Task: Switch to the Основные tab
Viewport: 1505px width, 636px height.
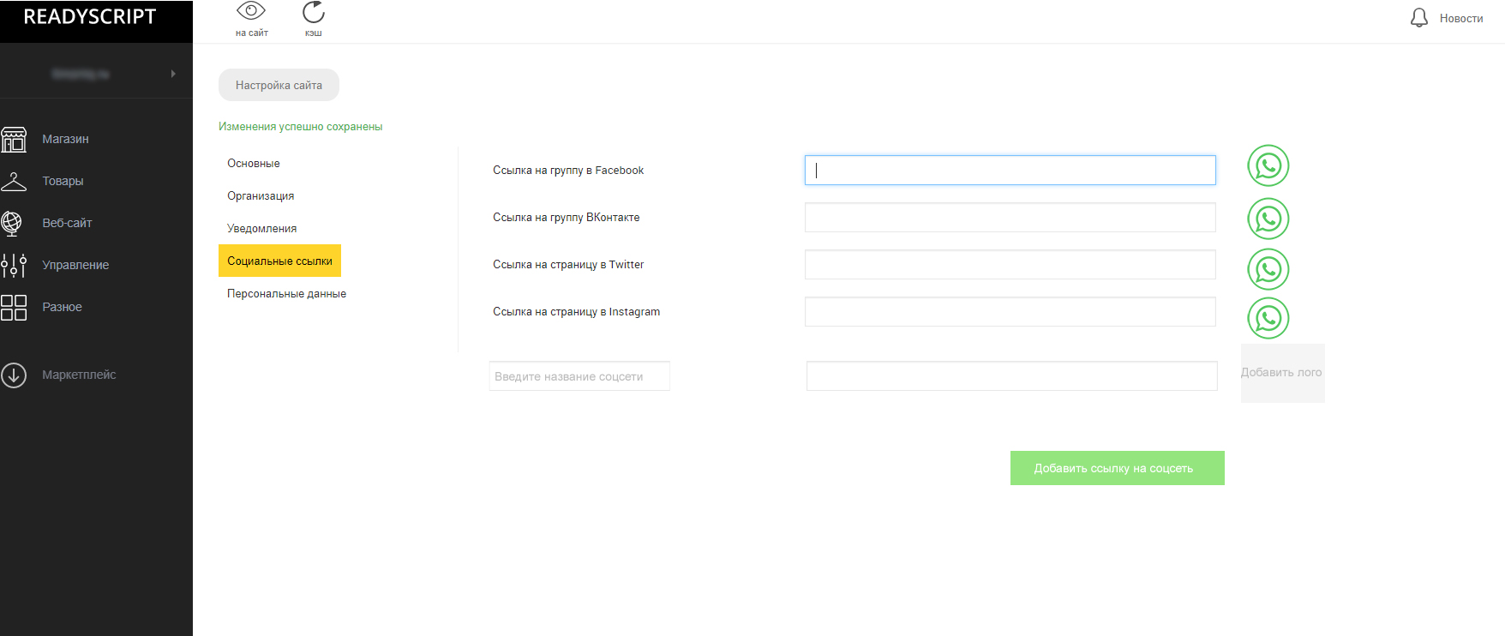Action: point(254,164)
